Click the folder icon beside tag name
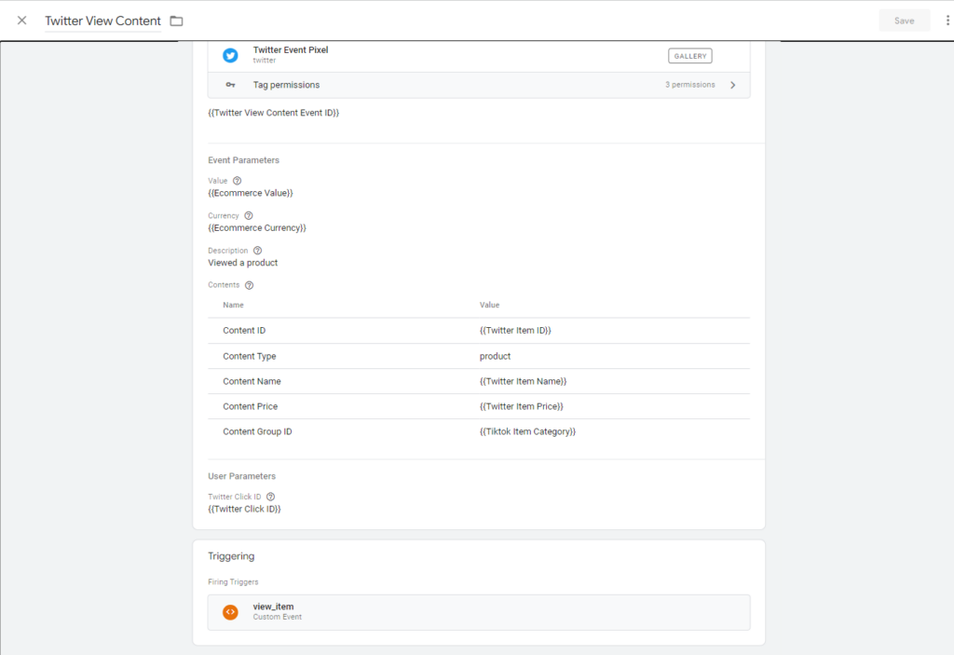 tap(176, 20)
